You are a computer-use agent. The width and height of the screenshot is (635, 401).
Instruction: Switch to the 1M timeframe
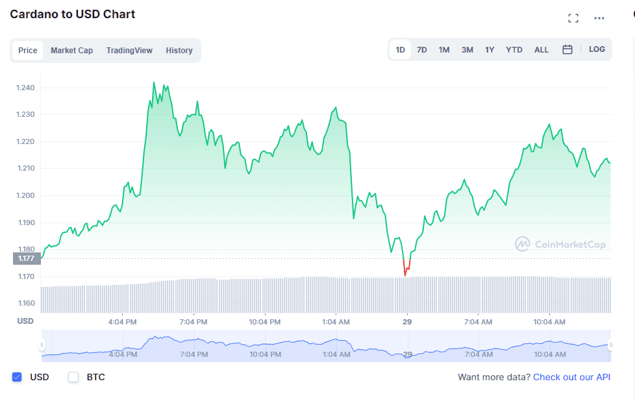click(x=444, y=49)
